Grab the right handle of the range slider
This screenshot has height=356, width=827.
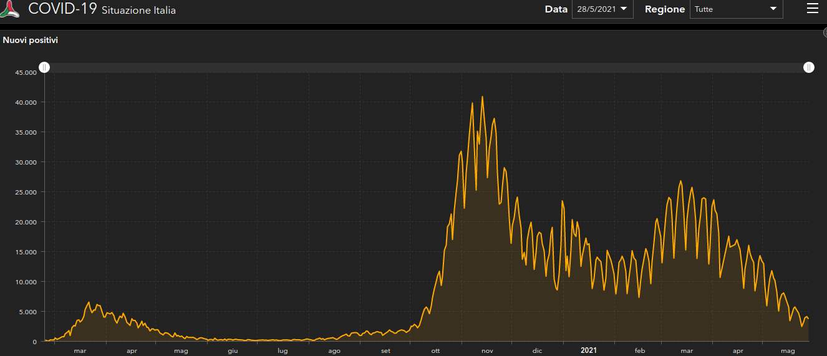(x=808, y=67)
